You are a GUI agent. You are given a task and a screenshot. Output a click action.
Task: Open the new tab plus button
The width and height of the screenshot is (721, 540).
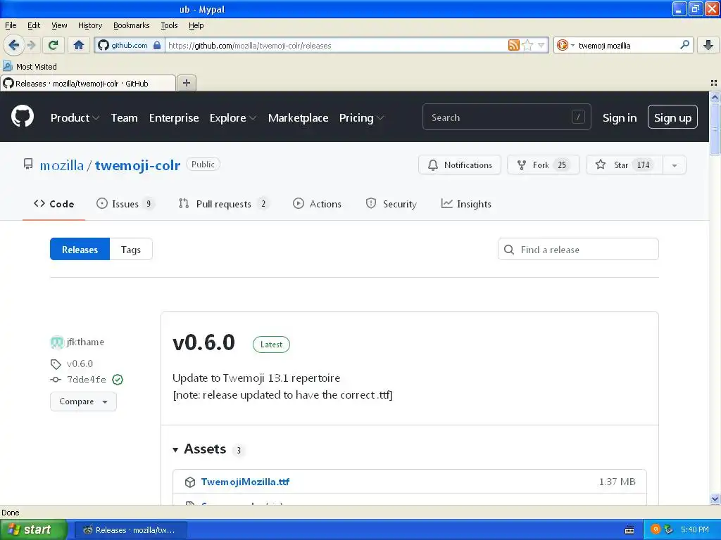(x=186, y=83)
